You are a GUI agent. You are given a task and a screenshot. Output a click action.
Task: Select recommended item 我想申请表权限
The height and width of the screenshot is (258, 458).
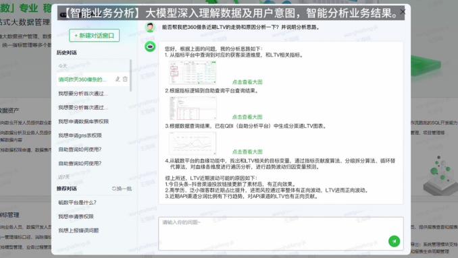pos(76,216)
